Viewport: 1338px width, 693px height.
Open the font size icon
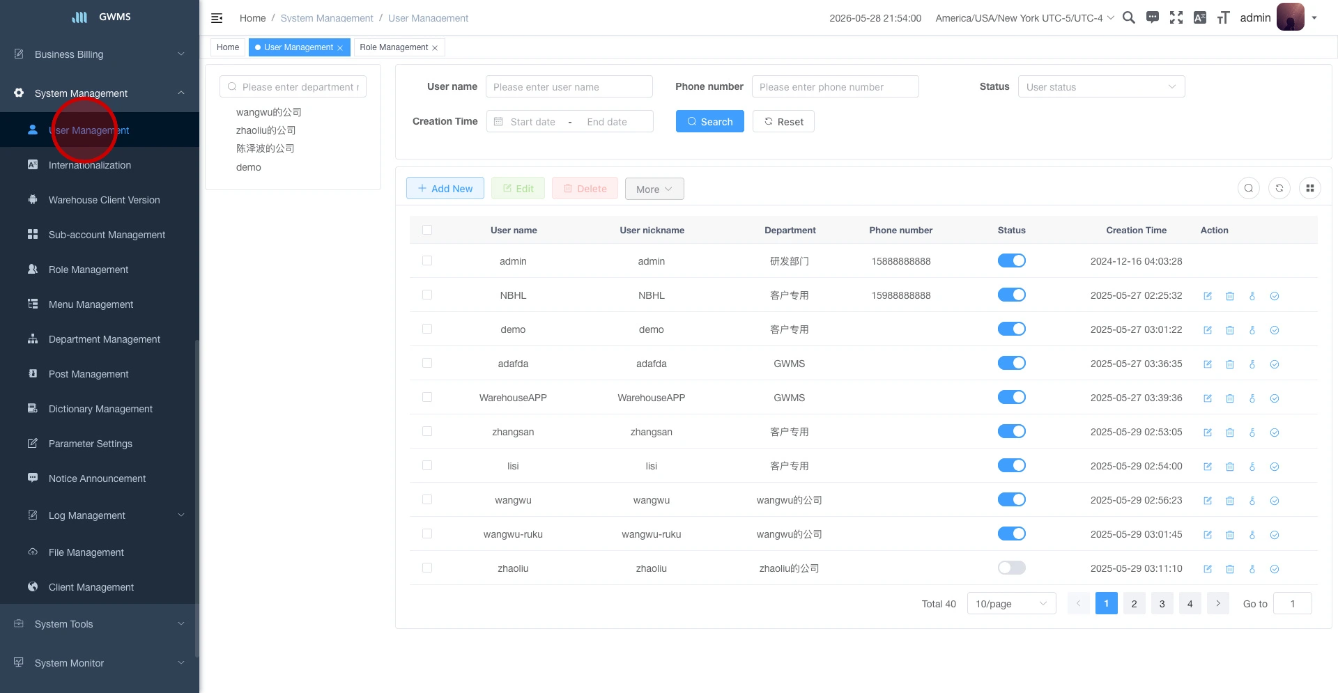1223,17
